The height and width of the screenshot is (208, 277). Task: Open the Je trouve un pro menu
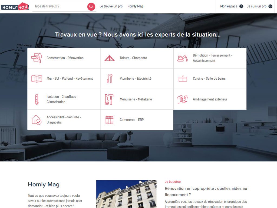tap(111, 6)
